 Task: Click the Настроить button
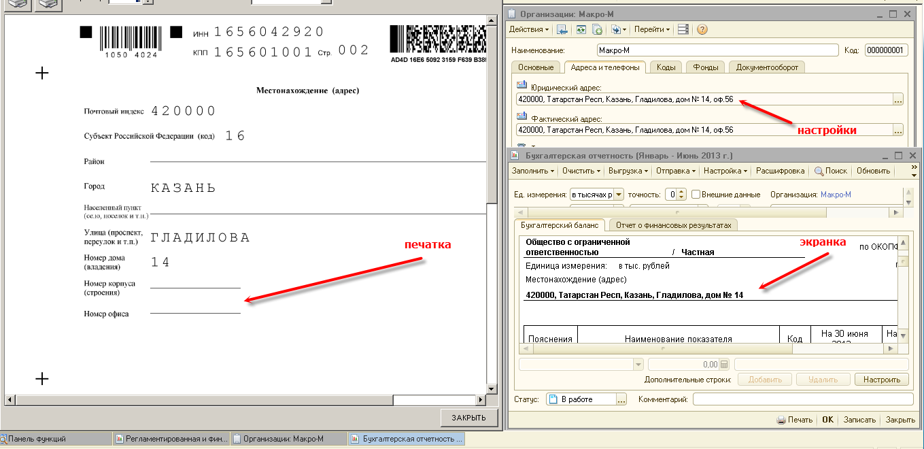[x=881, y=380]
